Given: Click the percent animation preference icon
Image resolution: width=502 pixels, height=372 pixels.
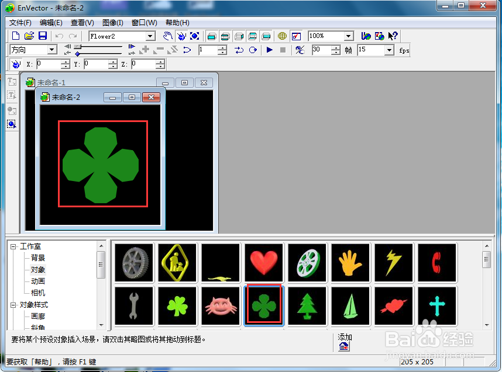Looking at the screenshot, I should 300,50.
